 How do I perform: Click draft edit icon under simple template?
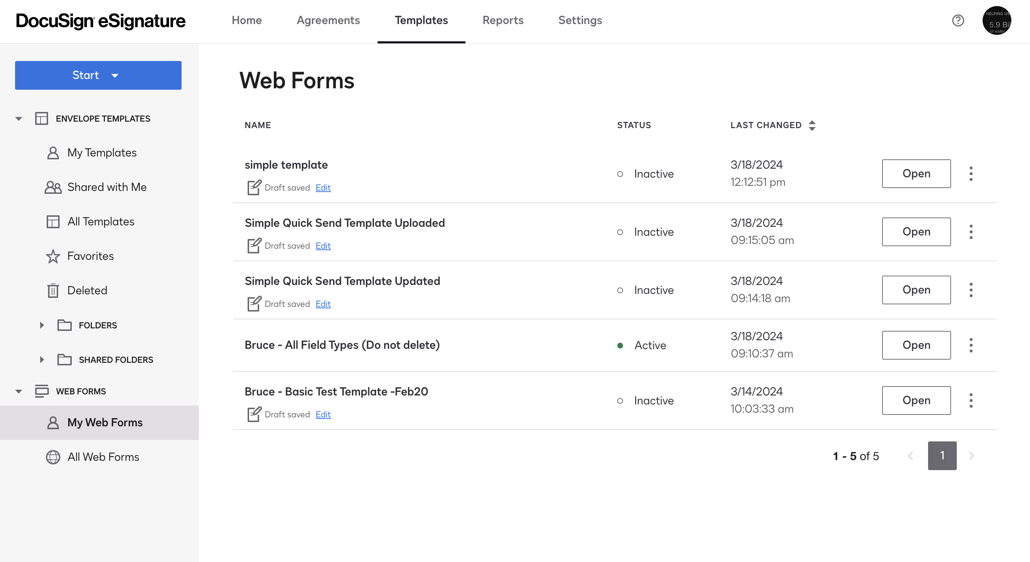(x=254, y=187)
